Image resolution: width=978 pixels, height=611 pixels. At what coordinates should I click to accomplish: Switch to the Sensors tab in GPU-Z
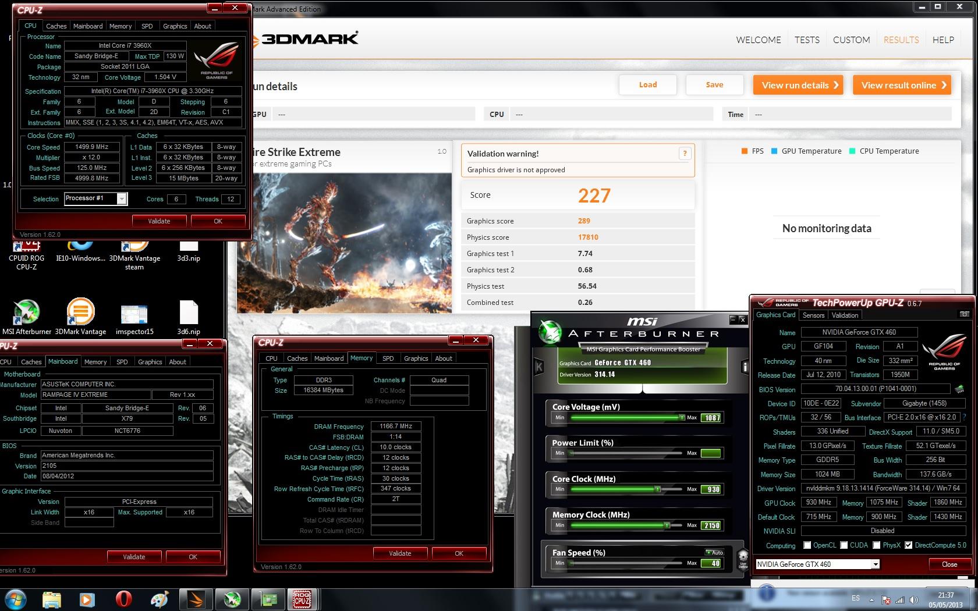(813, 315)
